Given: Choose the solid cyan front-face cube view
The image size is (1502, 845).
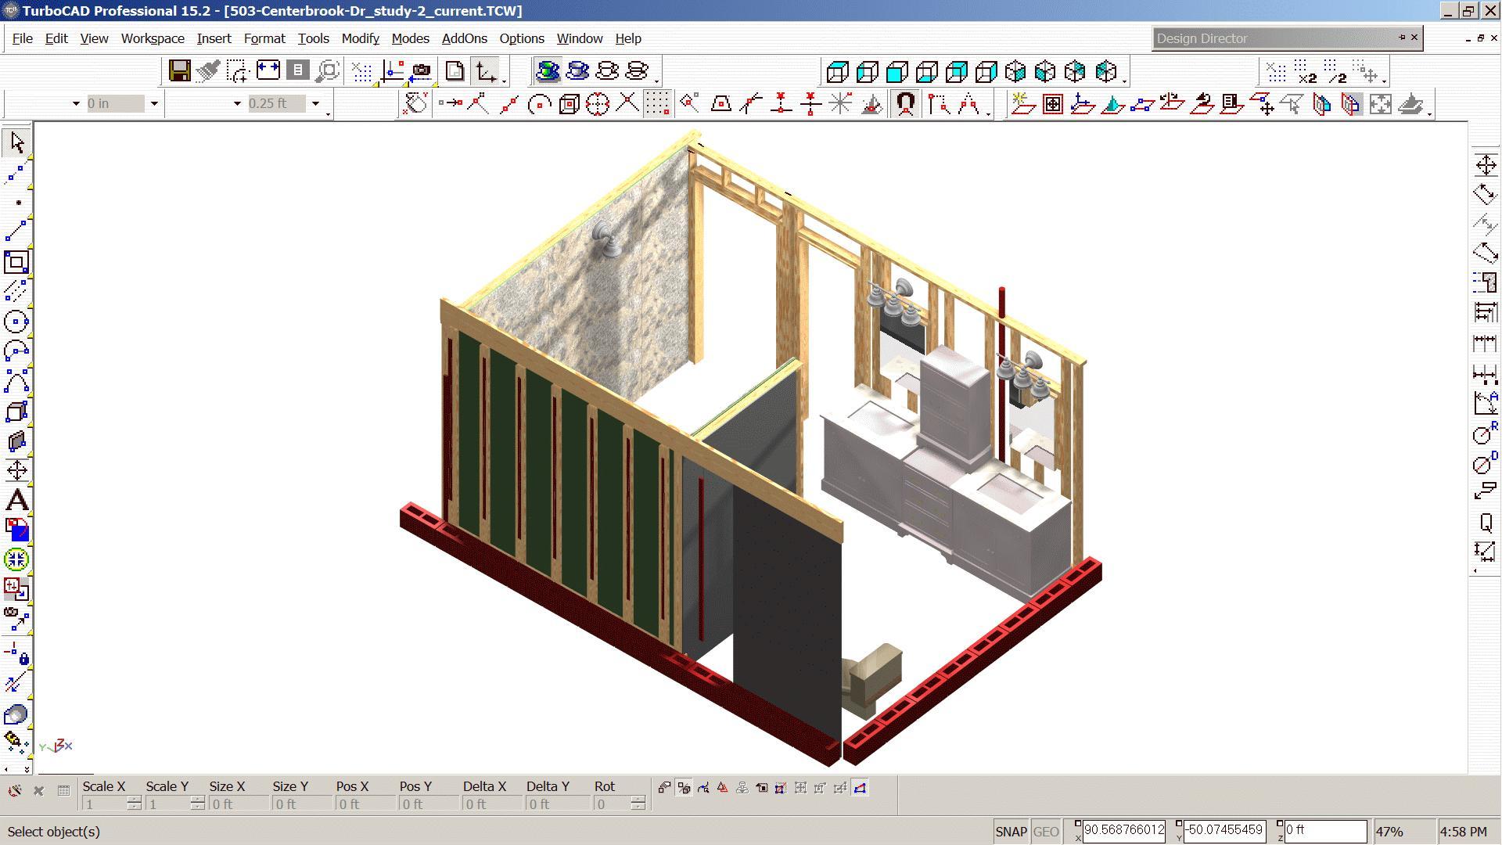Looking at the screenshot, I should [x=897, y=72].
